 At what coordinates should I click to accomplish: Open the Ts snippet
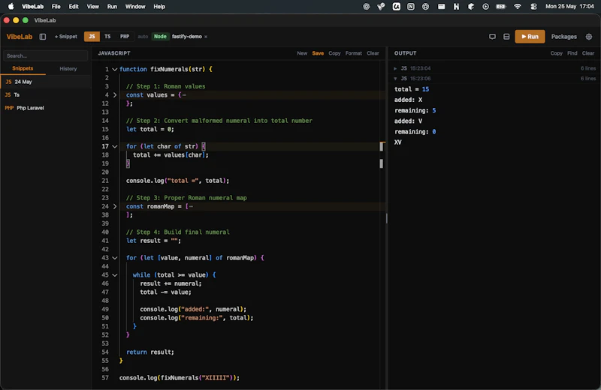[x=46, y=95]
